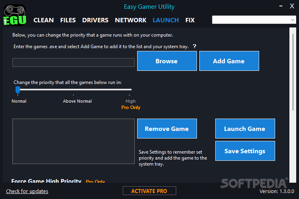
Task: Click the ACTIVATE PRO button
Action: click(x=149, y=191)
